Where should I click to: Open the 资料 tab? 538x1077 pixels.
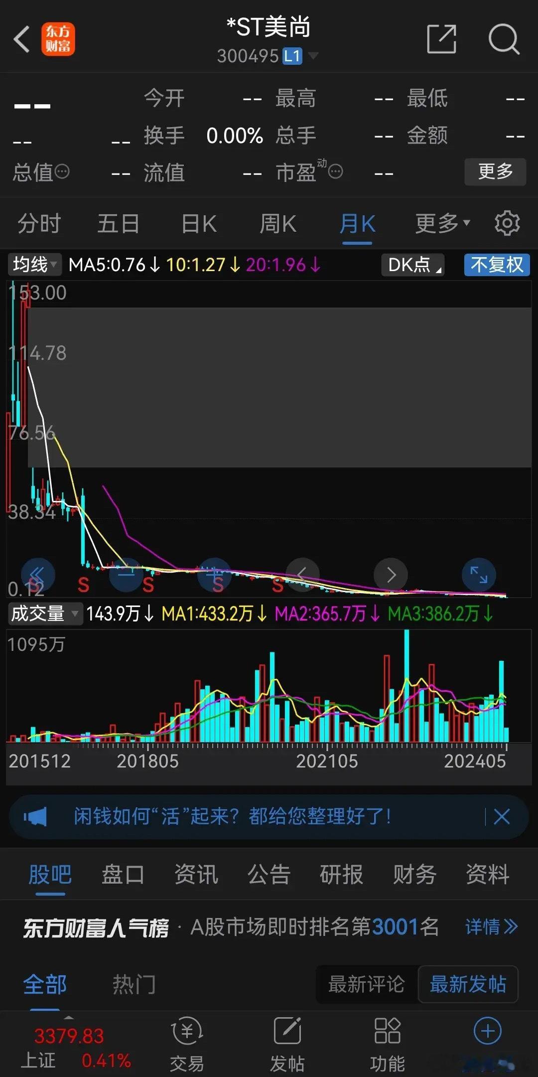[488, 875]
